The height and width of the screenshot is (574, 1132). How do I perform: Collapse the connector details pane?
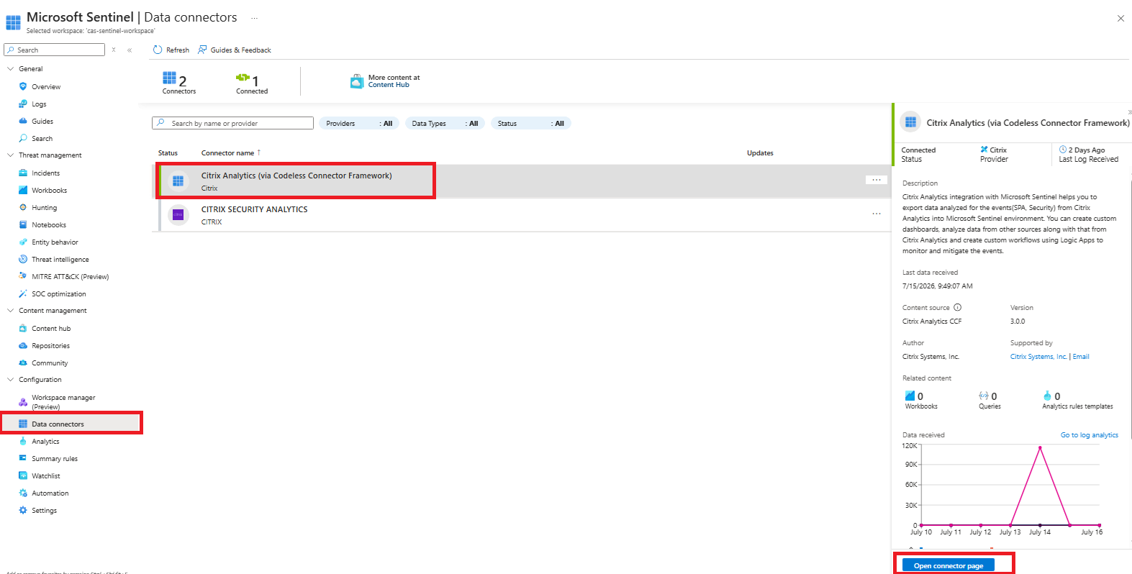1129,112
